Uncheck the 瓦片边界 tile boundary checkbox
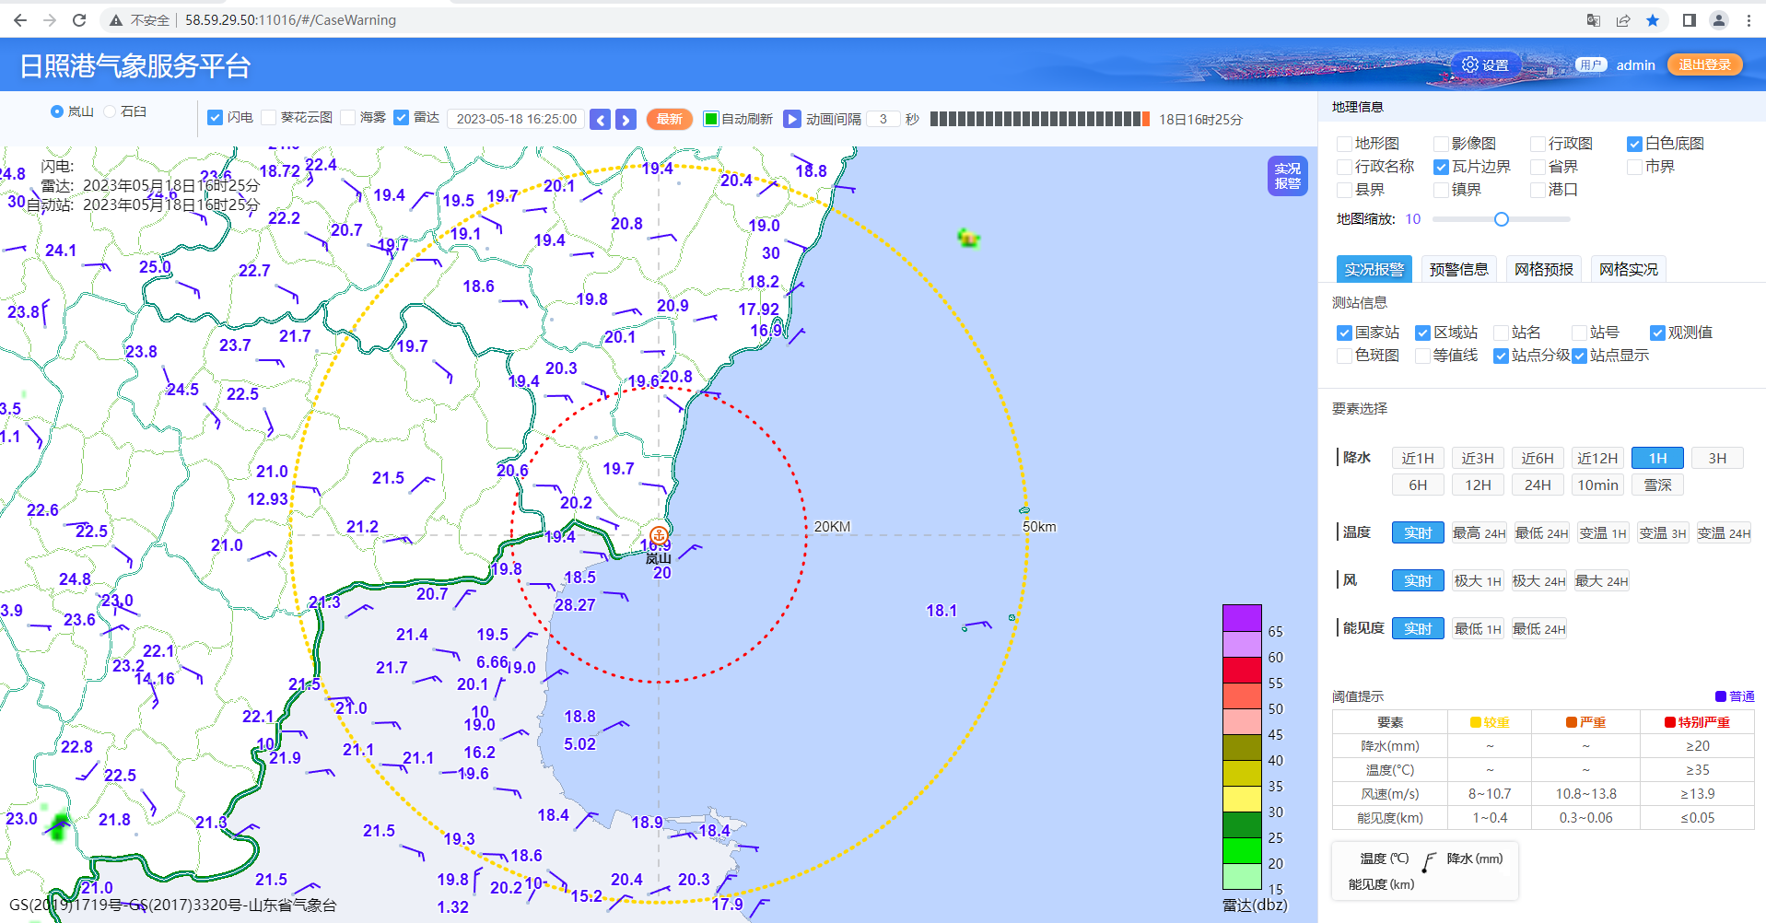Screen dimensions: 1766x923 coord(1441,167)
